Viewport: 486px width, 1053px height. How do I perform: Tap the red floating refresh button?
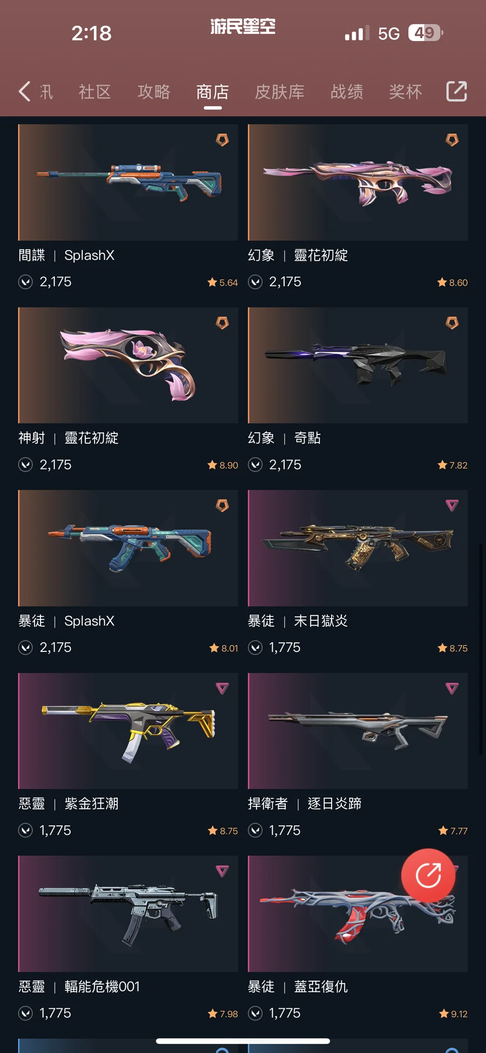pyautogui.click(x=428, y=875)
